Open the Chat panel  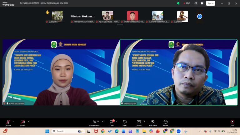112,123
